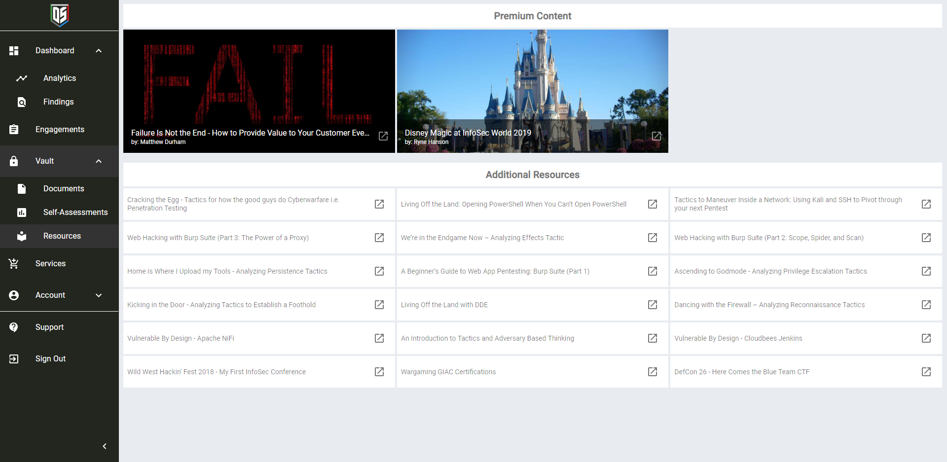This screenshot has width=947, height=462.
Task: Go to Engagements in sidebar
Action: pyautogui.click(x=59, y=130)
